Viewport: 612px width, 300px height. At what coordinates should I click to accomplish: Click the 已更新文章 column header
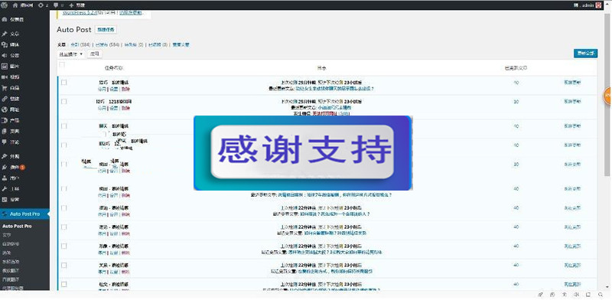(516, 68)
